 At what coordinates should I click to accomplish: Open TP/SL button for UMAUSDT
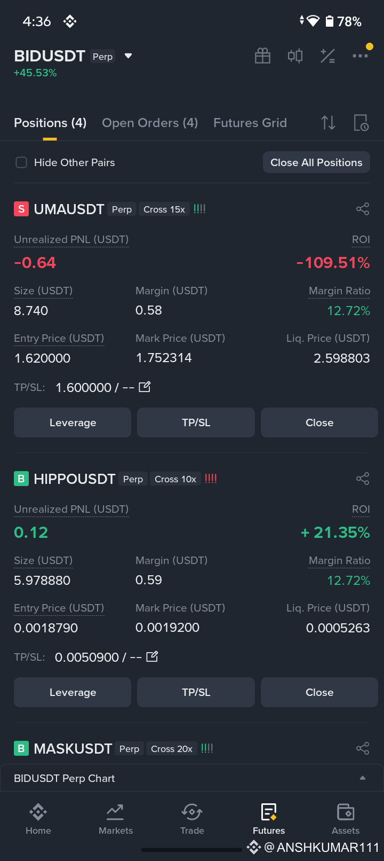(x=196, y=422)
